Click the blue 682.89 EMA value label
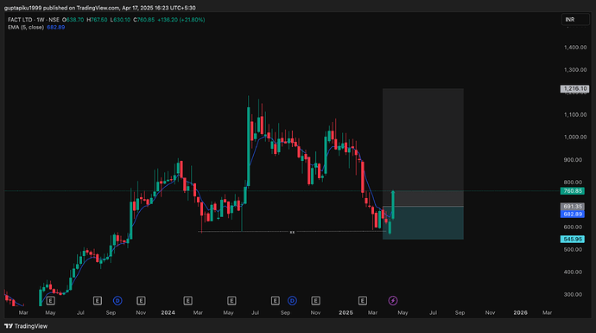This screenshot has width=596, height=333. click(x=573, y=214)
